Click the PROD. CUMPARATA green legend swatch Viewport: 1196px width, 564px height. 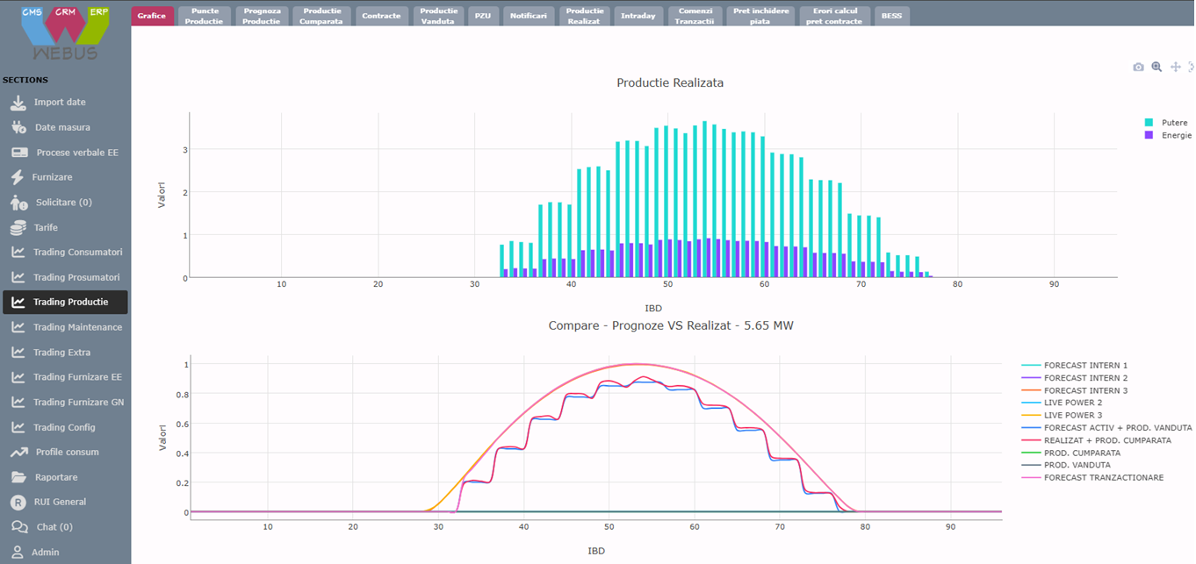1031,453
